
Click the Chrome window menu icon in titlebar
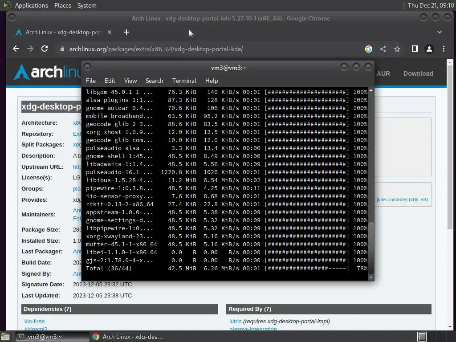pos(12,18)
